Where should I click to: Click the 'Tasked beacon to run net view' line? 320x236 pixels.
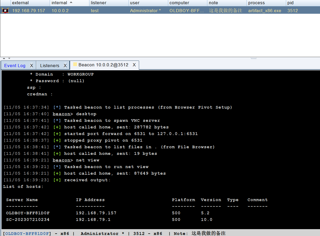point(76,167)
